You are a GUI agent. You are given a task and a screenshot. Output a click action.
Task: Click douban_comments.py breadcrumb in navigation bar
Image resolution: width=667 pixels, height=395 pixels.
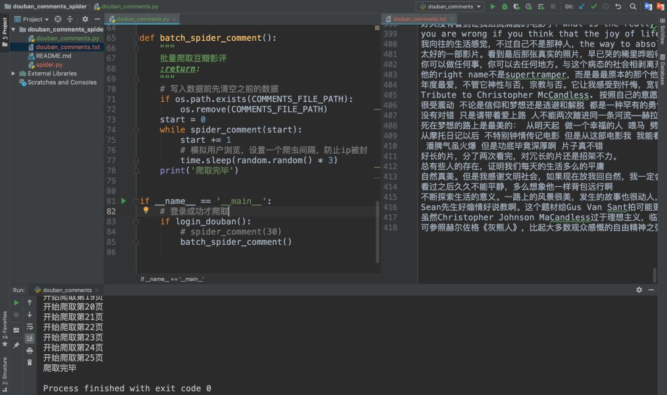pos(126,6)
